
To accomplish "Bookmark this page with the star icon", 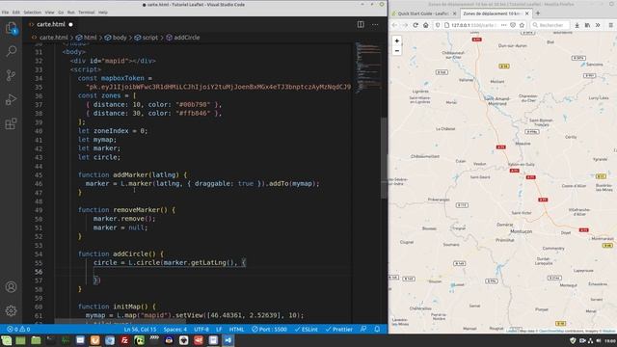I will coord(523,25).
